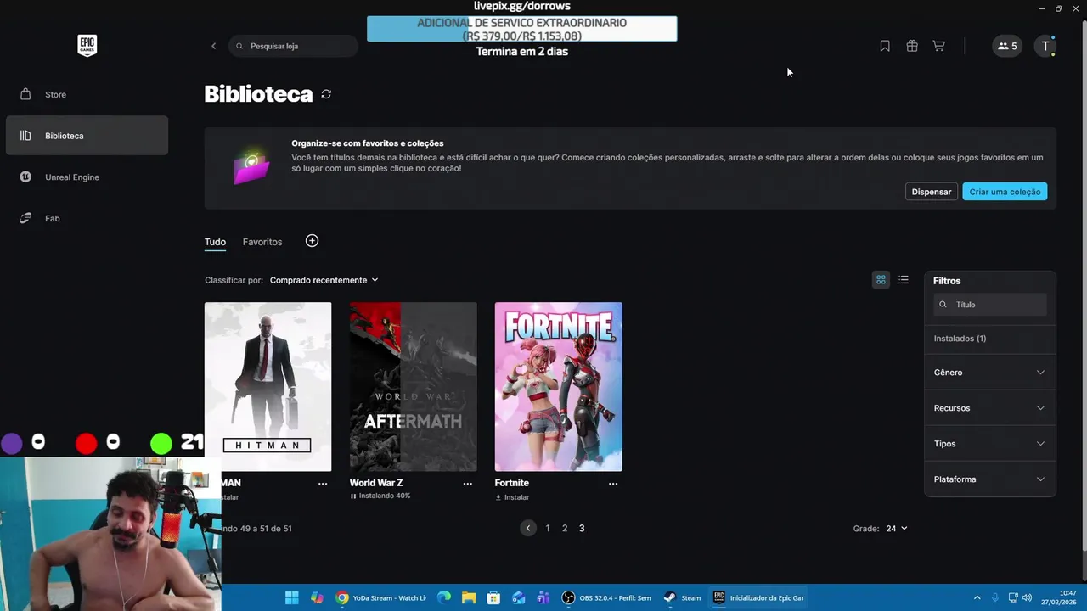Click Dispensar on the collections banner
Screen dimensions: 1087x611
coord(932,192)
